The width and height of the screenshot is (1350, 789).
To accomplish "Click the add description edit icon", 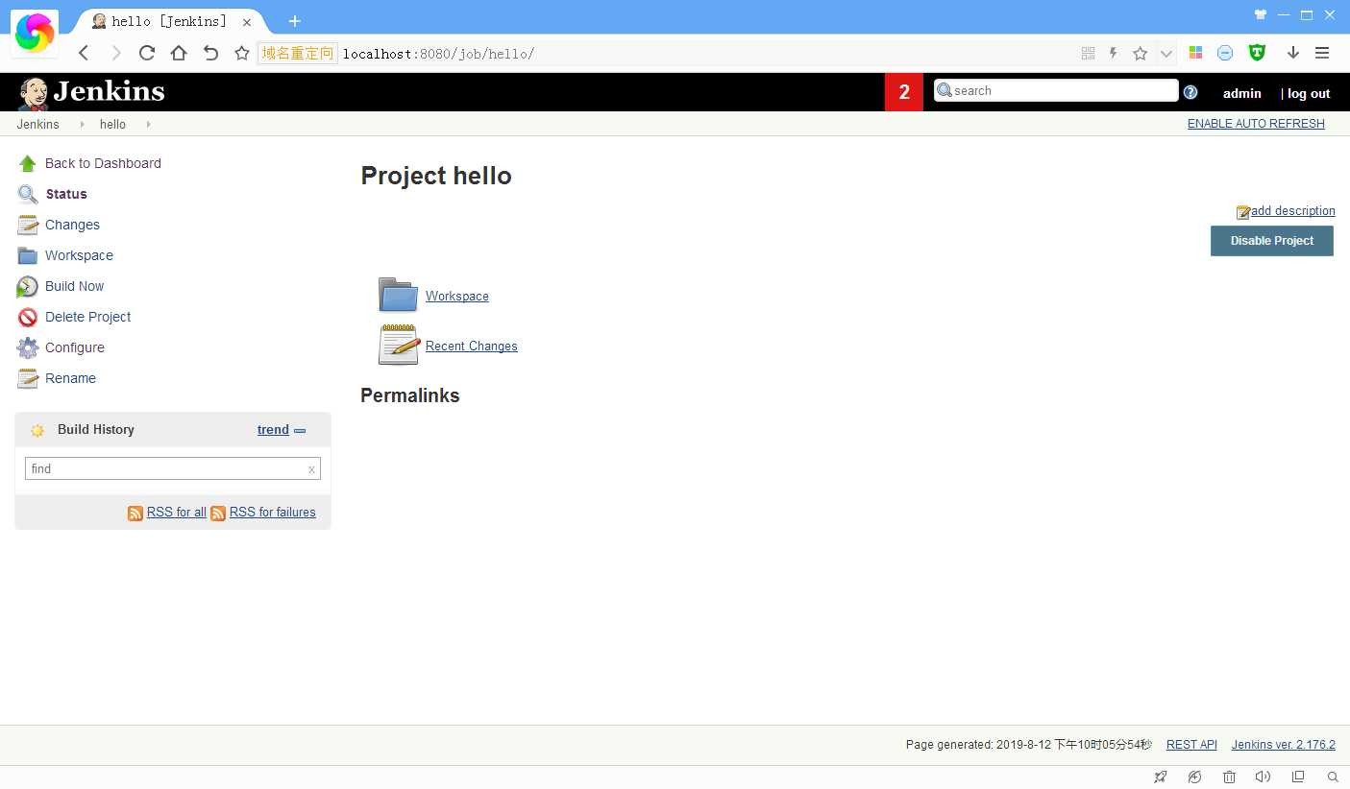I will click(x=1243, y=212).
